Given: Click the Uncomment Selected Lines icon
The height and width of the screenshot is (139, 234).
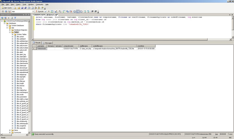Looking at the screenshot, I should pos(88,11).
